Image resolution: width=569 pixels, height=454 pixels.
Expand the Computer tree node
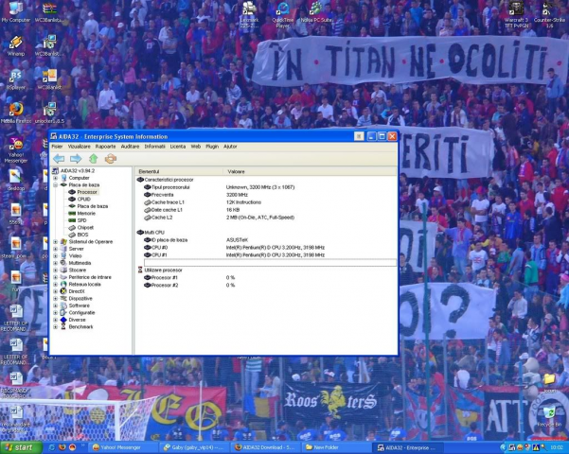coord(56,178)
